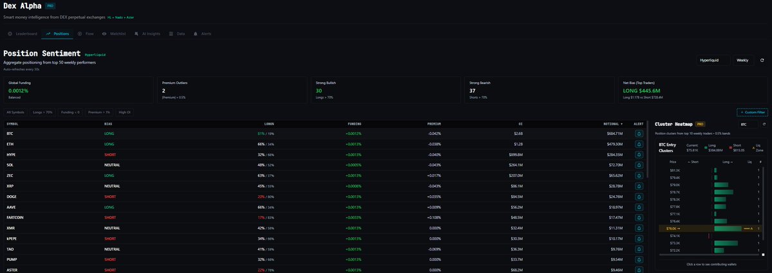
Task: Set alert bell for PUMP row
Action: click(x=639, y=259)
